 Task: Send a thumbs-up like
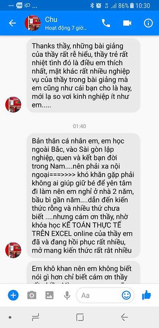pyautogui.click(x=146, y=295)
